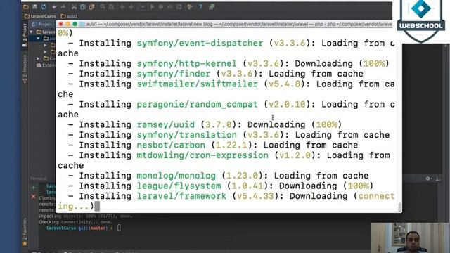Expand first subfolder under highlighted folder
The height and width of the screenshot is (253, 450).
pyautogui.click(x=45, y=45)
